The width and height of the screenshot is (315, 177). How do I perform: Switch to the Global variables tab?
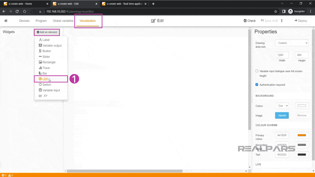pyautogui.click(x=63, y=21)
